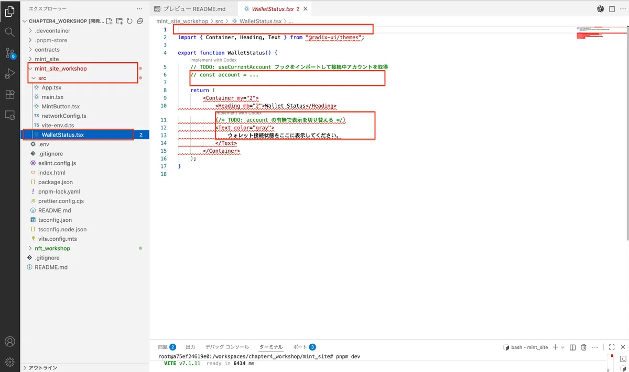629x372 pixels.
Task: Select the cube terminal icon in terminal list
Action: tap(622, 368)
